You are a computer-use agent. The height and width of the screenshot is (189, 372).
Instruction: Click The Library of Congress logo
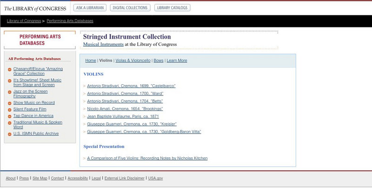point(35,9)
